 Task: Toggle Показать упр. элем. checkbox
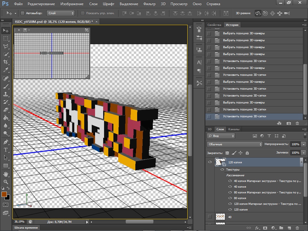coord(83,13)
